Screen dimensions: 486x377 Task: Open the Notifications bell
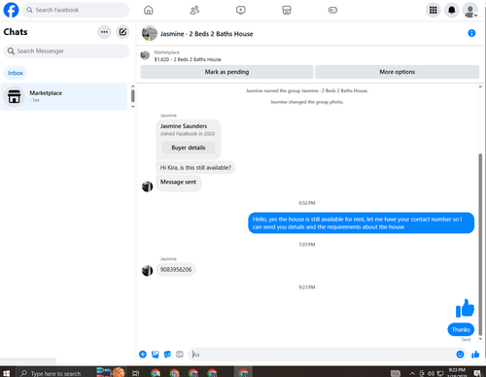pos(452,11)
